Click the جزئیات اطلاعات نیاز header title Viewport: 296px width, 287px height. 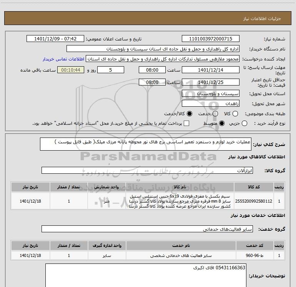click(262, 18)
